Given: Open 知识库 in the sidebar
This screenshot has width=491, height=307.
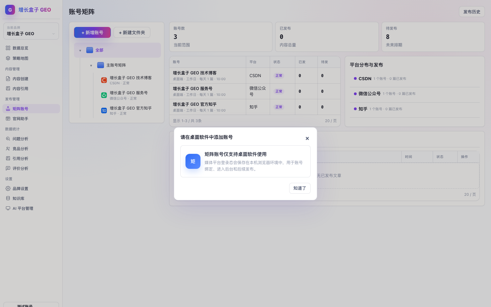Looking at the screenshot, I should [31, 199].
